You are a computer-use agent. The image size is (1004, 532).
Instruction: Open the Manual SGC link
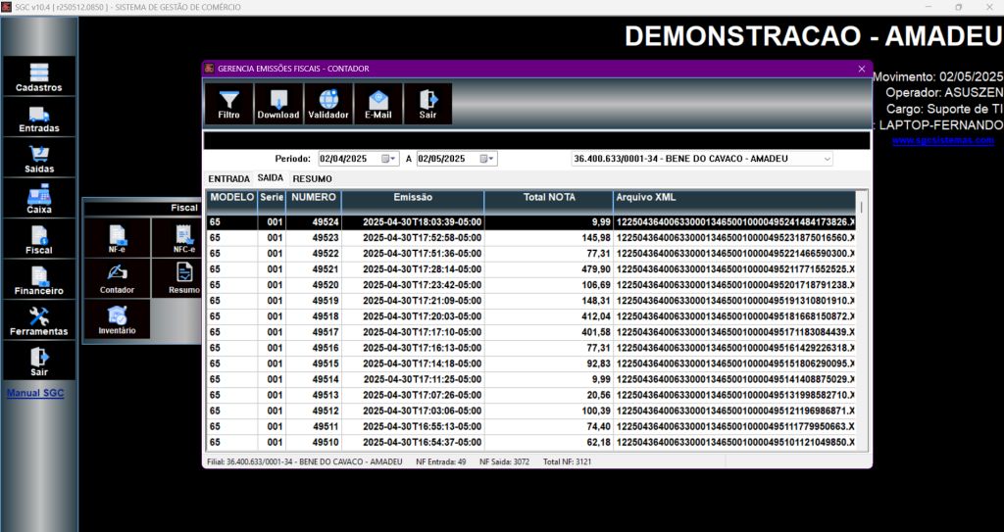click(35, 393)
